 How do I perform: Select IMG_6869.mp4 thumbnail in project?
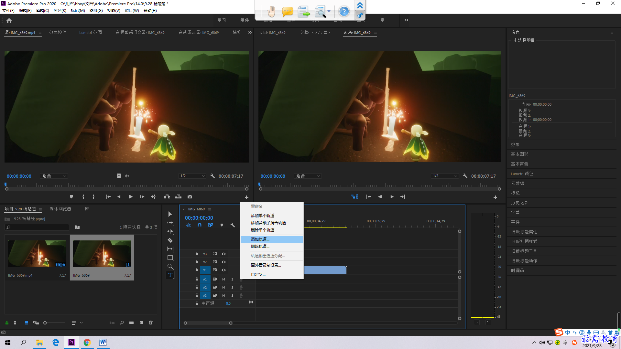(x=37, y=254)
